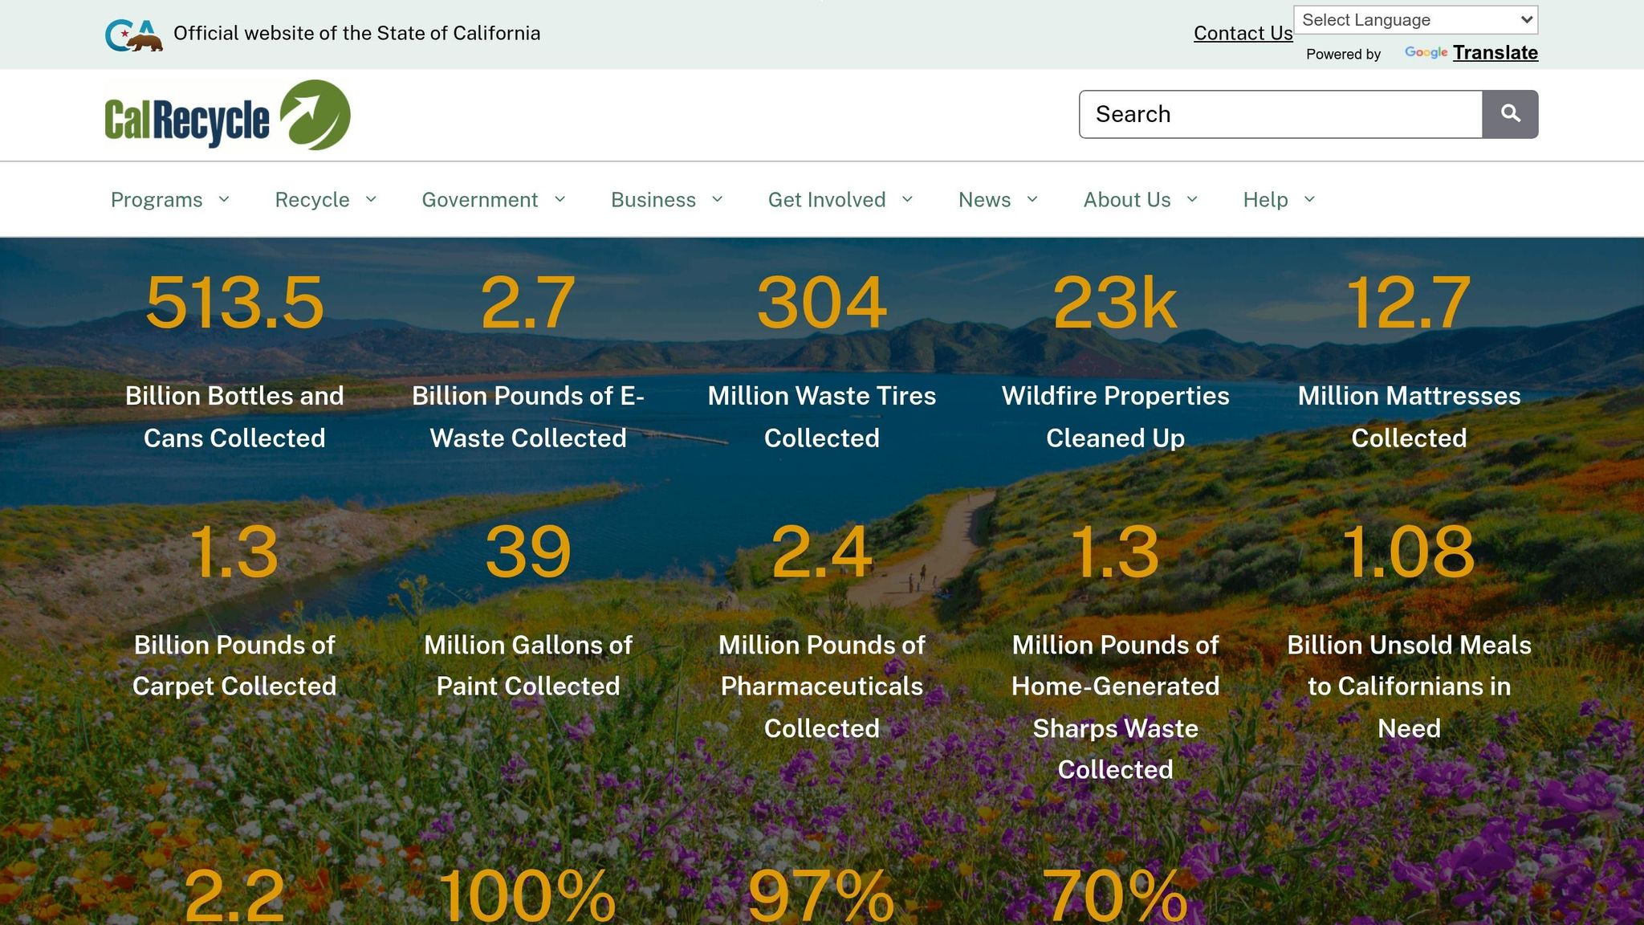Open the Business navigation menu

tap(653, 200)
